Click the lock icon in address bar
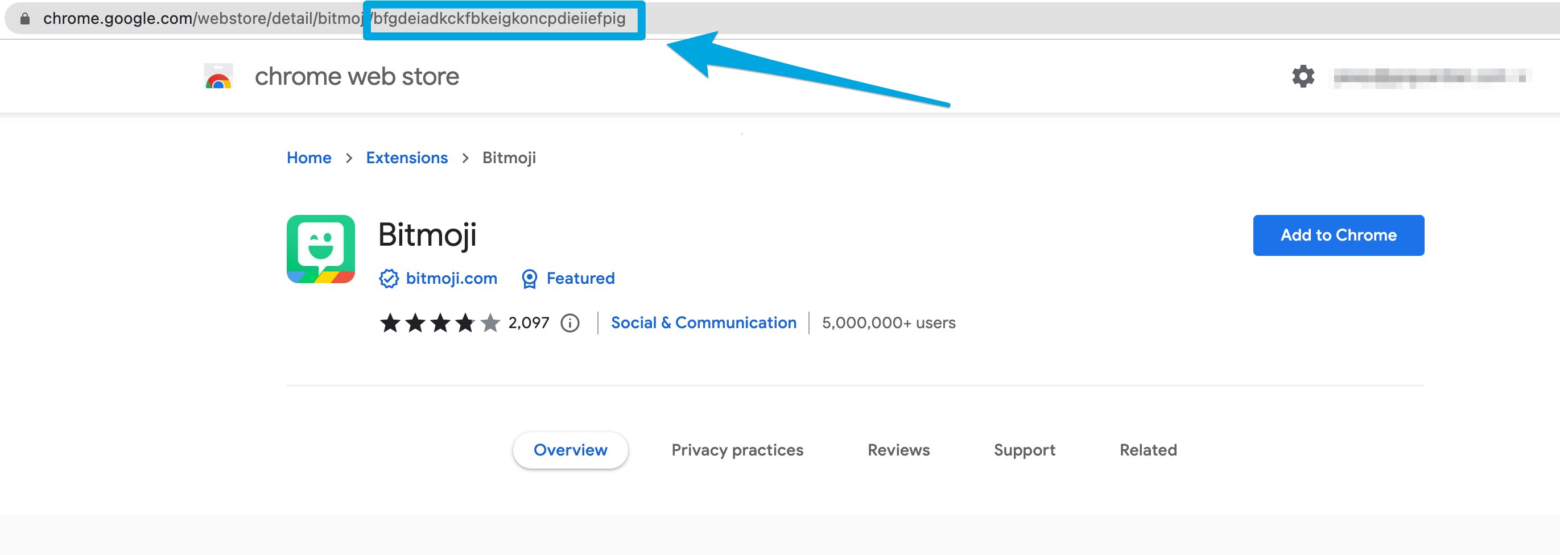 click(x=25, y=19)
